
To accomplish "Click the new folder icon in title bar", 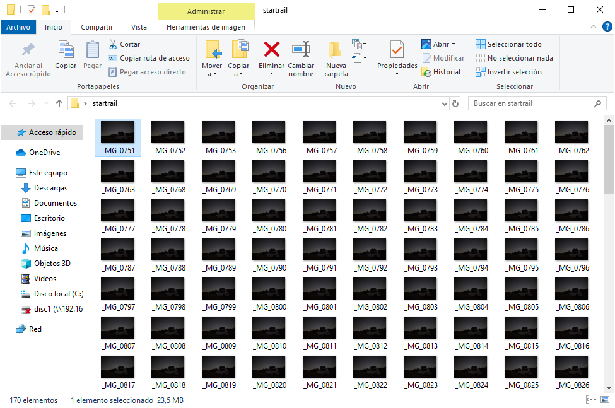I will (45, 10).
